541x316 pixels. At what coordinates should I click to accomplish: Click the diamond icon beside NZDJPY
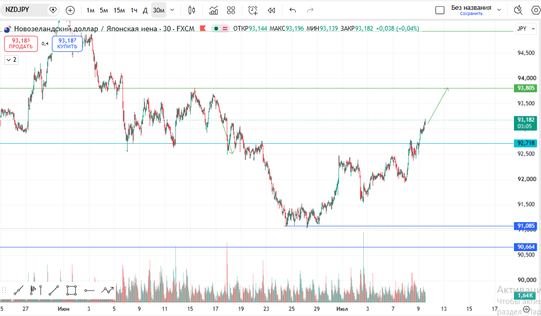pos(53,10)
